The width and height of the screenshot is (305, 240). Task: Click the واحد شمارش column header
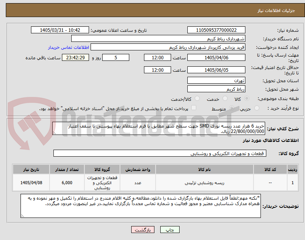[138, 169]
